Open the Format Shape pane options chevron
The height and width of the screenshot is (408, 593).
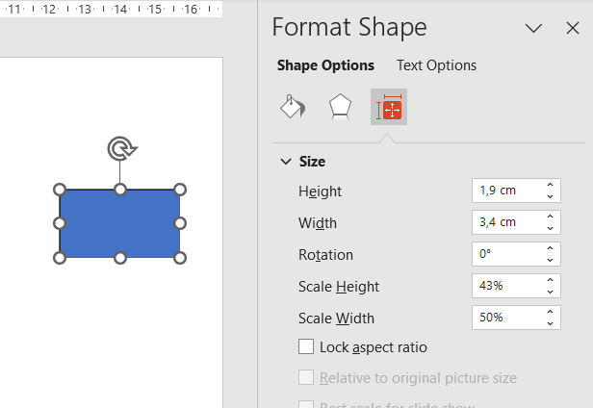tap(533, 28)
